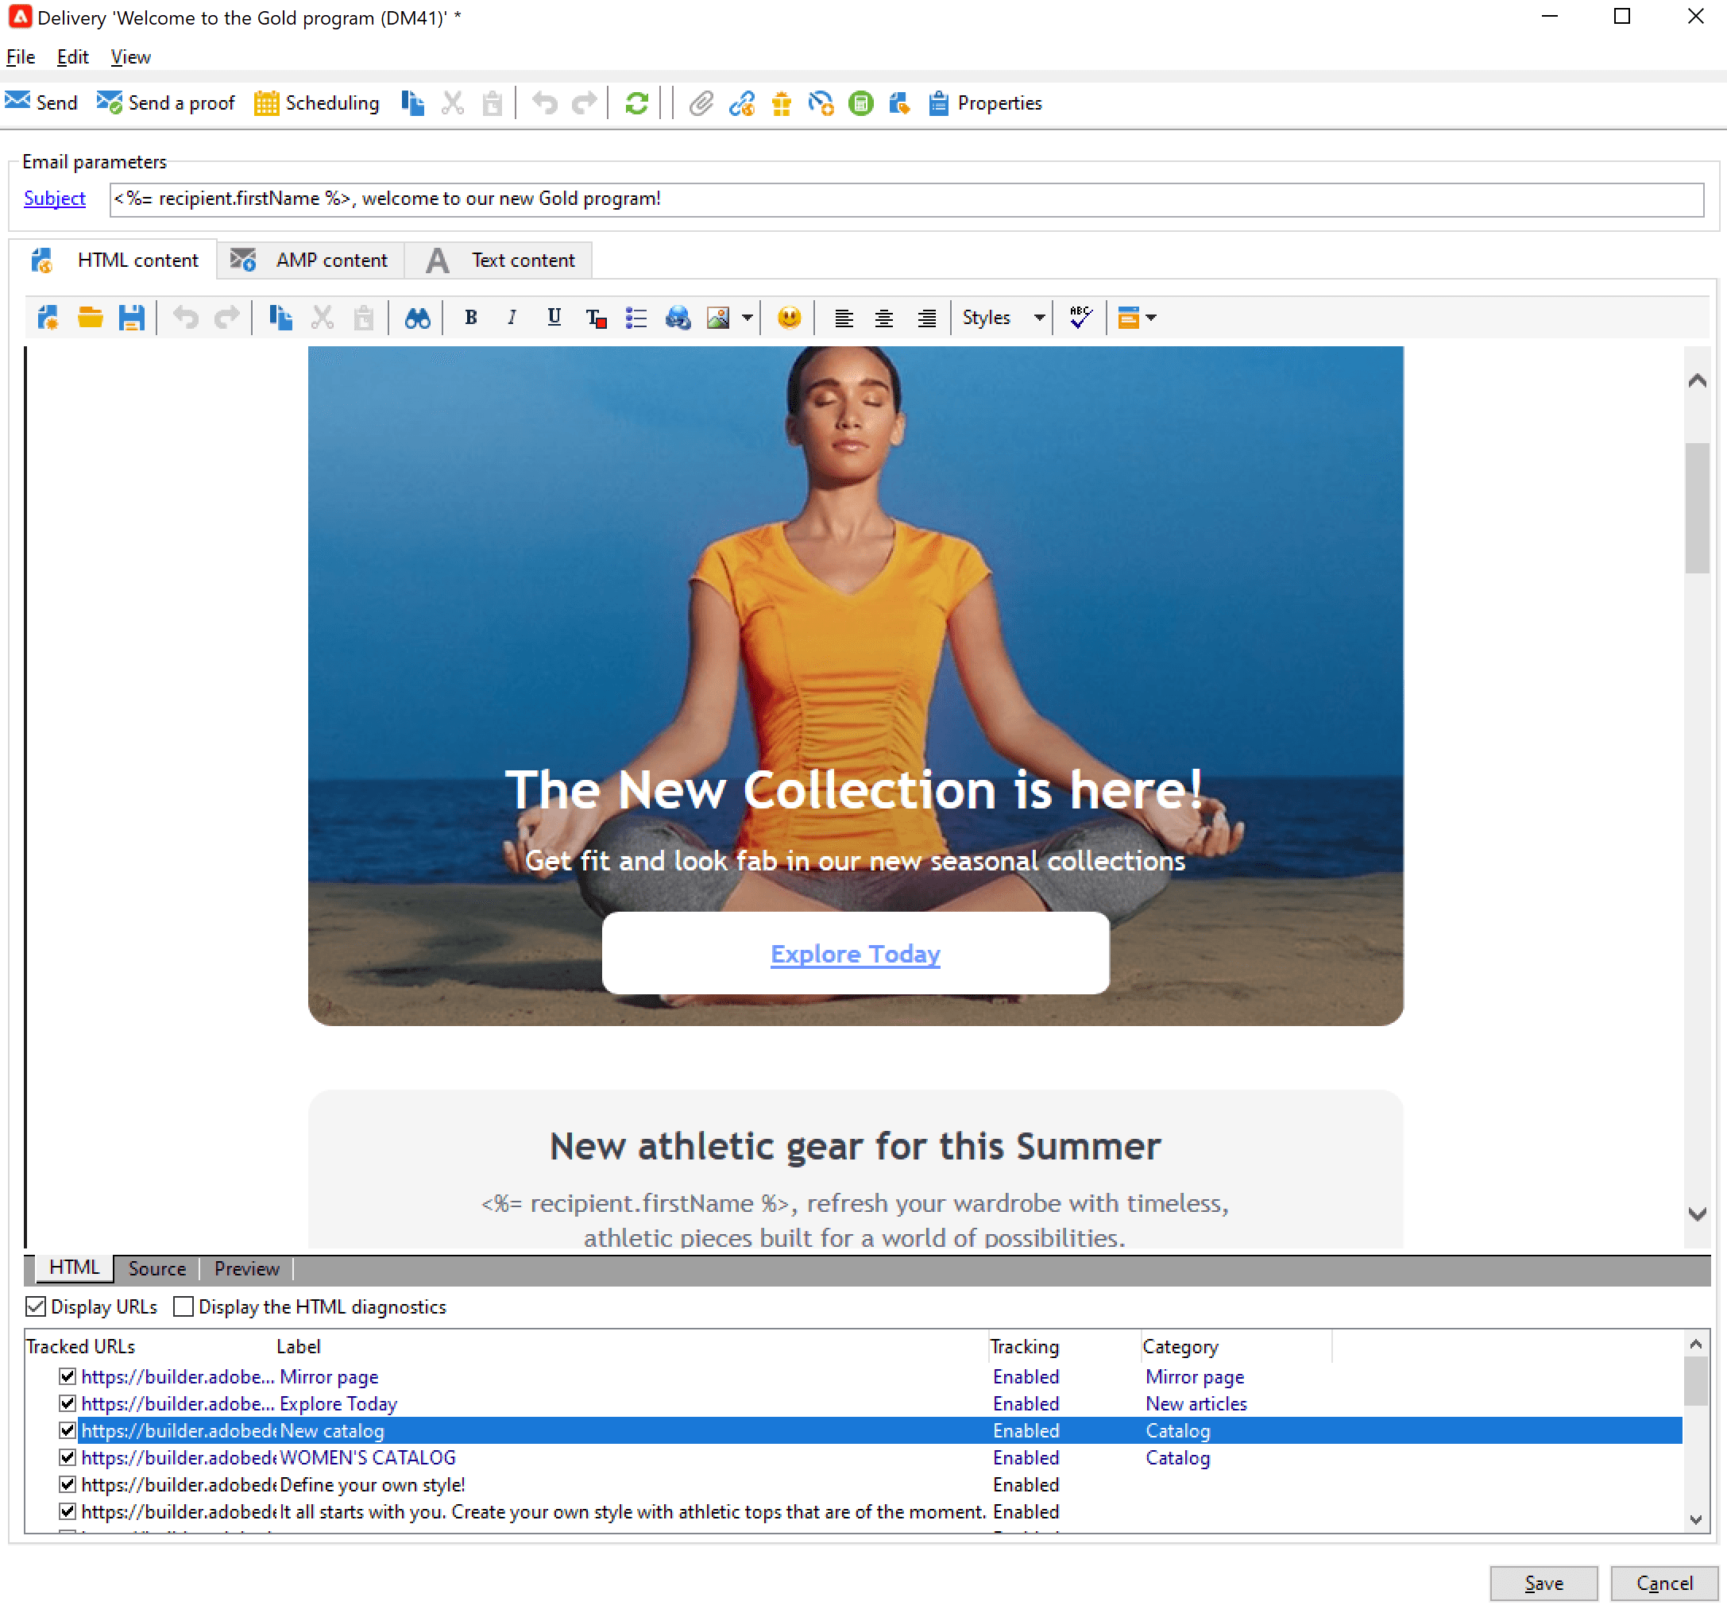This screenshot has width=1727, height=1609.
Task: Open the Scheduling options
Action: pyautogui.click(x=316, y=102)
